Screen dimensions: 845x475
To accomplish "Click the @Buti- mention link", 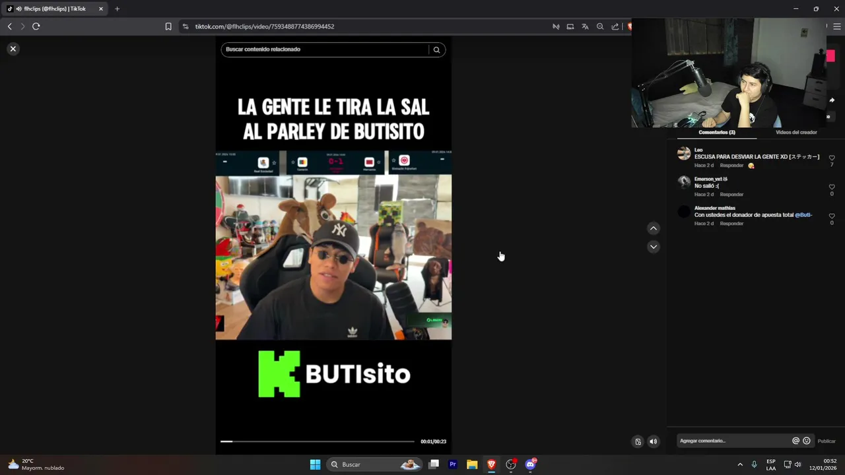I will click(803, 215).
